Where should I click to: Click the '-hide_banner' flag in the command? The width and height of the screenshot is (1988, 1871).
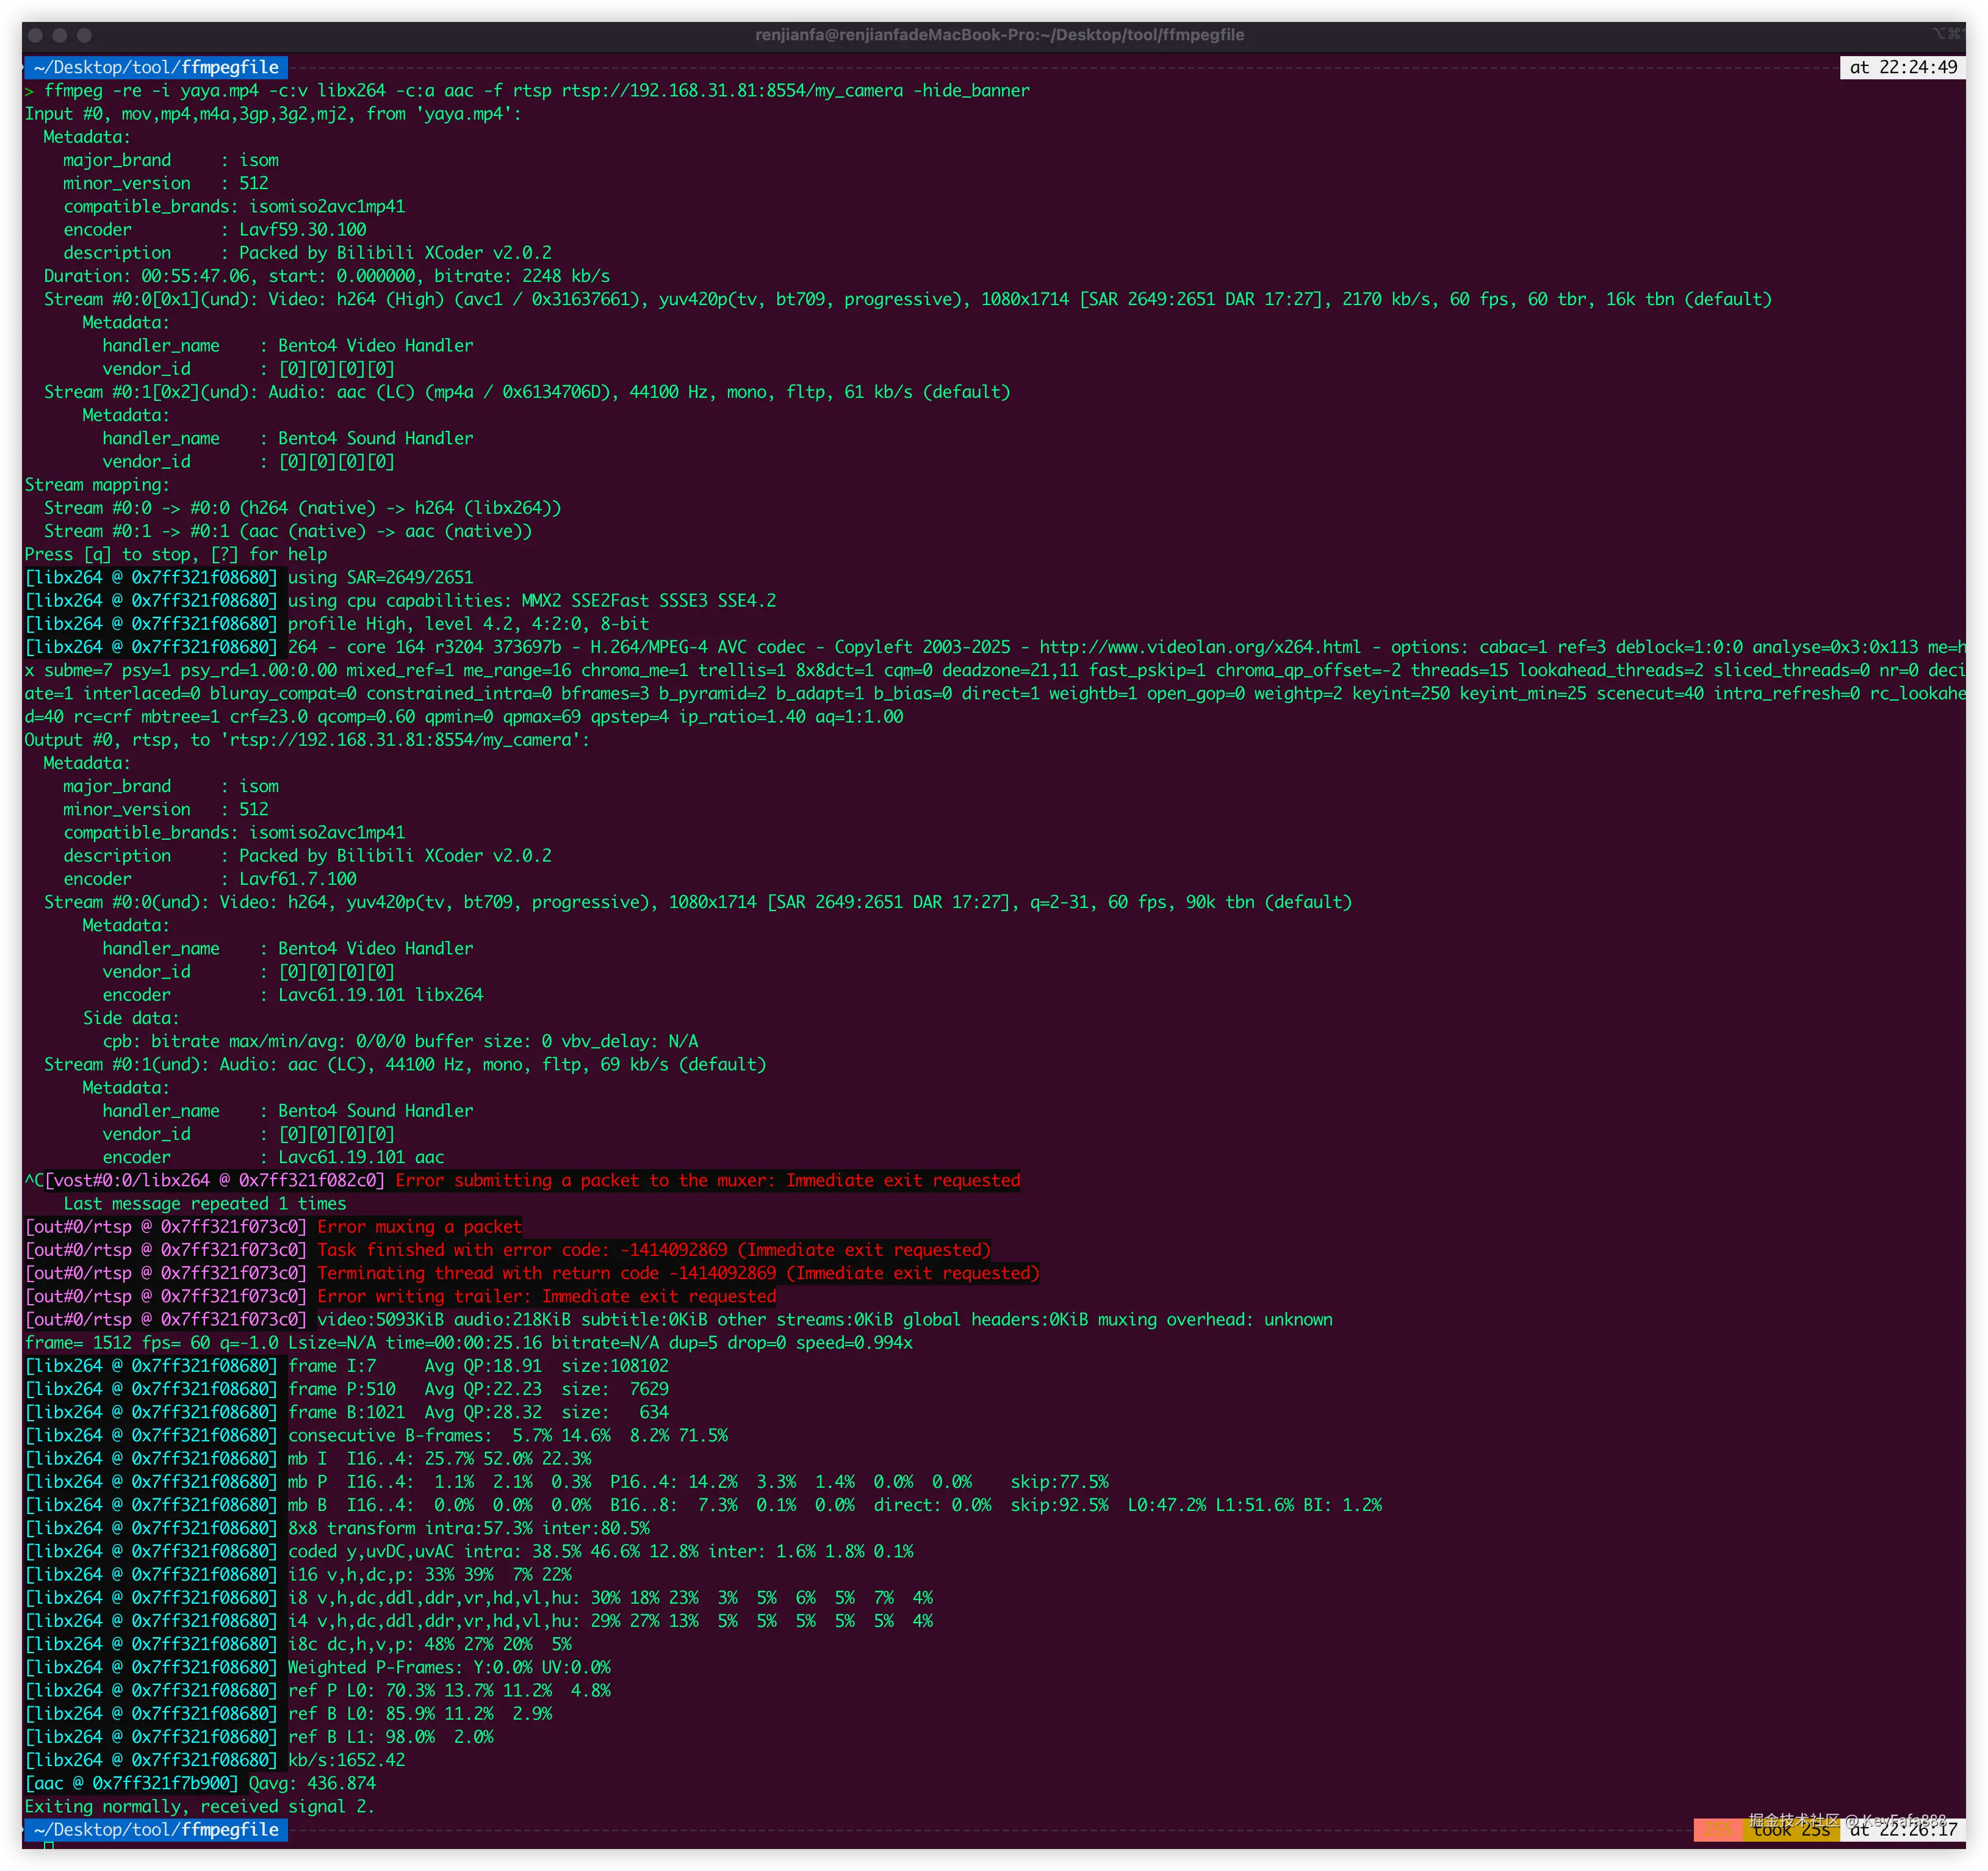coord(971,91)
